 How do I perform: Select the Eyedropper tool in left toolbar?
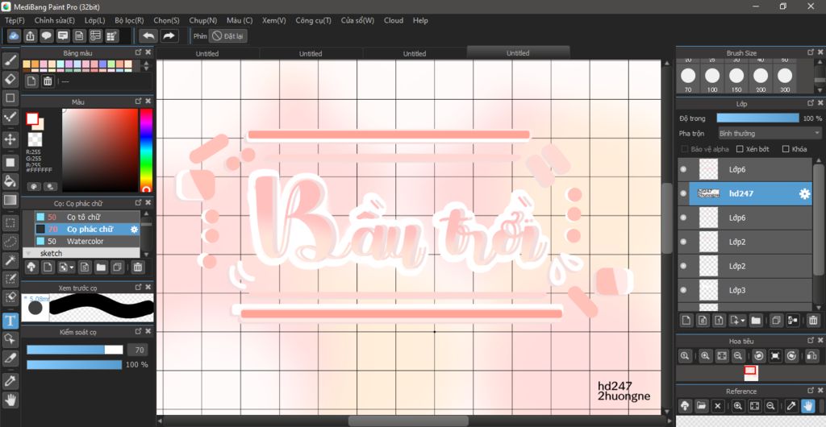(x=10, y=380)
